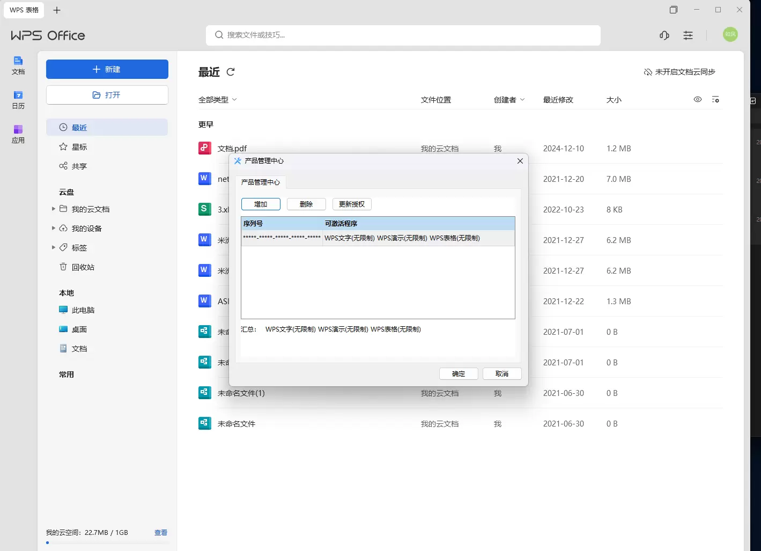Click the 产品管理中心 dialog title icon
761x551 pixels.
tap(238, 160)
